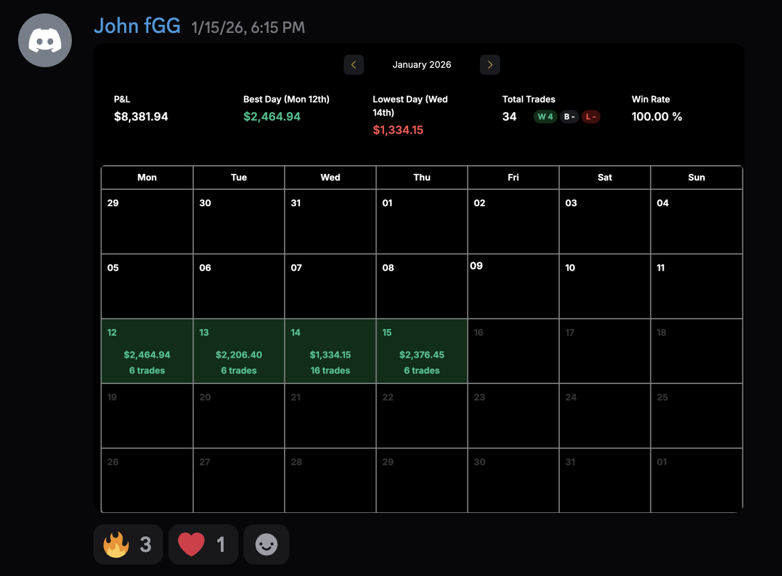
Task: Go to next month arrow
Action: click(490, 65)
